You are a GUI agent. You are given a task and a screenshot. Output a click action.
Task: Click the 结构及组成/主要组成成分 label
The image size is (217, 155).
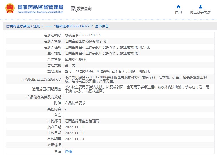(x=42, y=79)
